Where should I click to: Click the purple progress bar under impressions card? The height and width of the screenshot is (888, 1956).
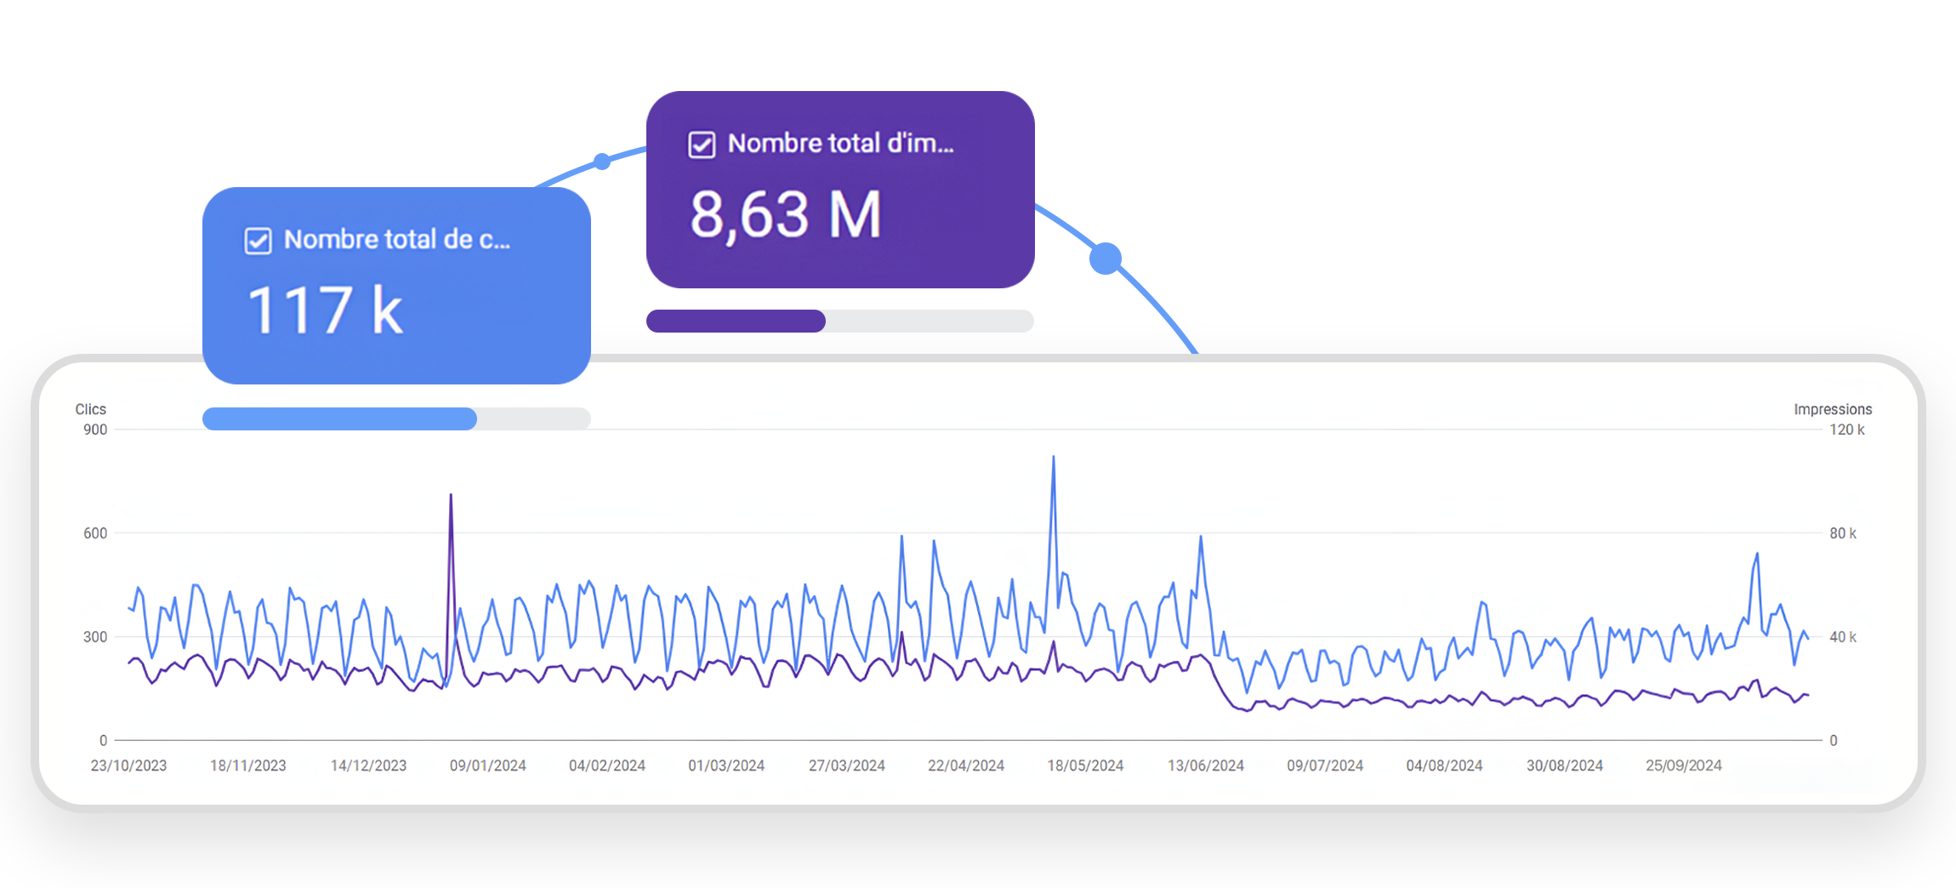click(x=840, y=321)
